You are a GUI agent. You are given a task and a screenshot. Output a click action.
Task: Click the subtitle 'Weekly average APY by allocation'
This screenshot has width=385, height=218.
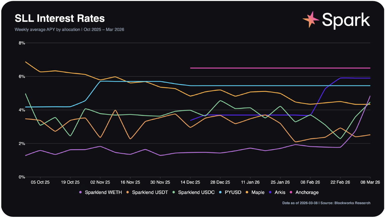(x=47, y=29)
